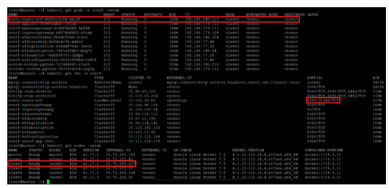
Task: Click cluster IP 10.111.114.179
Action: click(x=144, y=141)
